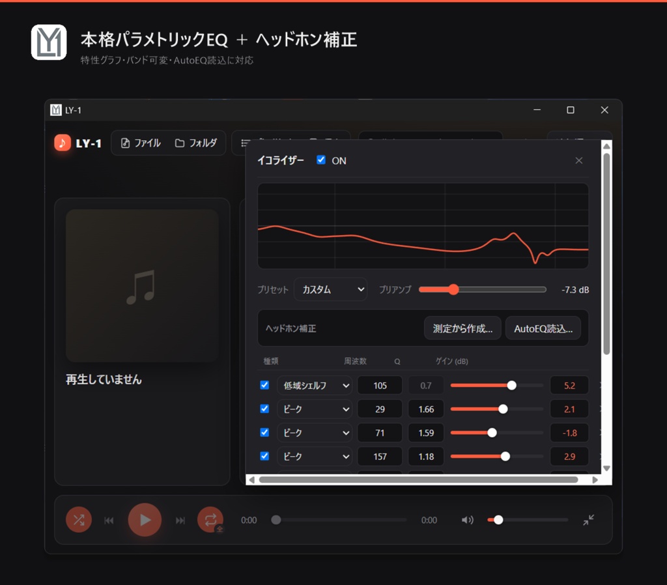Click frequency field showing 29
Image resolution: width=667 pixels, height=585 pixels.
tap(380, 409)
